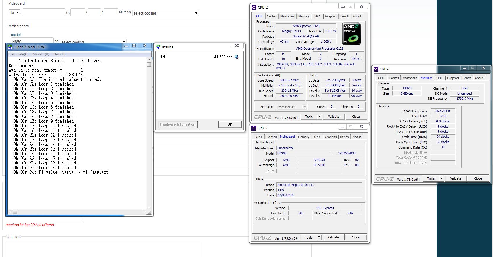The height and width of the screenshot is (257, 493).
Task: Open the Tools dropdown arrow in the CPU-Z Memory window
Action: click(441, 178)
